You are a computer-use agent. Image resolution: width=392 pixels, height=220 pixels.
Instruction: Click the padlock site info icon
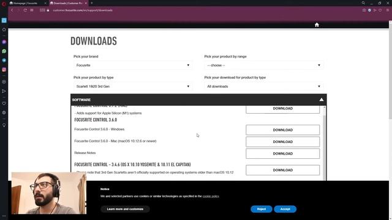(48, 10)
